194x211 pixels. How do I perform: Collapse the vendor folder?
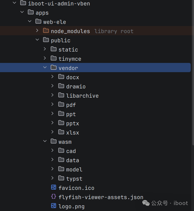[x=45, y=68]
